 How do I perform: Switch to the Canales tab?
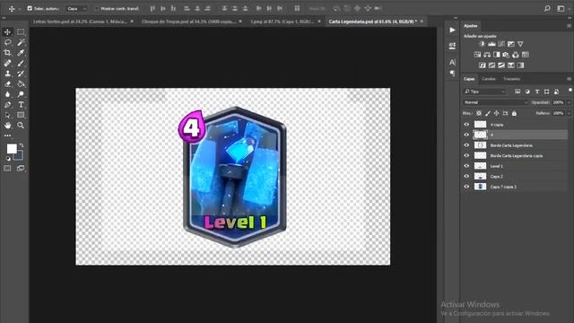coord(488,79)
